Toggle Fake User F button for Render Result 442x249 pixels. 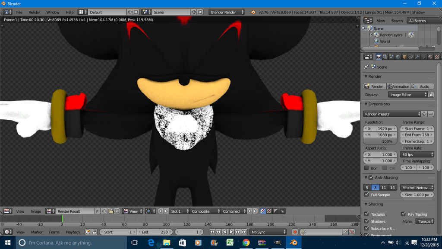coord(97,211)
